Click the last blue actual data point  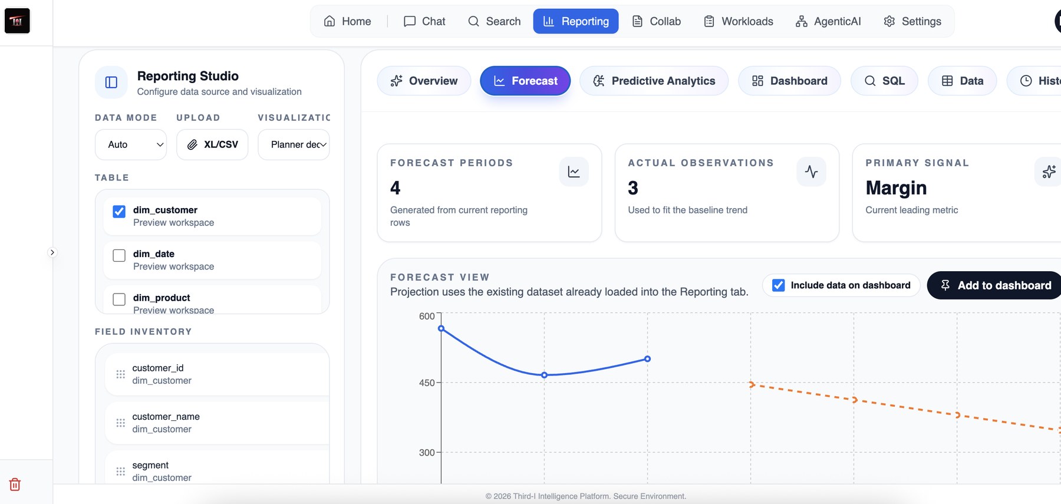647,358
